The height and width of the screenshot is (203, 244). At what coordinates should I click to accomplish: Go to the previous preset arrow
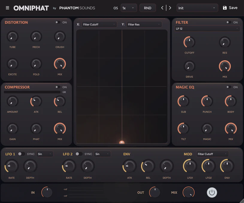pyautogui.click(x=162, y=8)
